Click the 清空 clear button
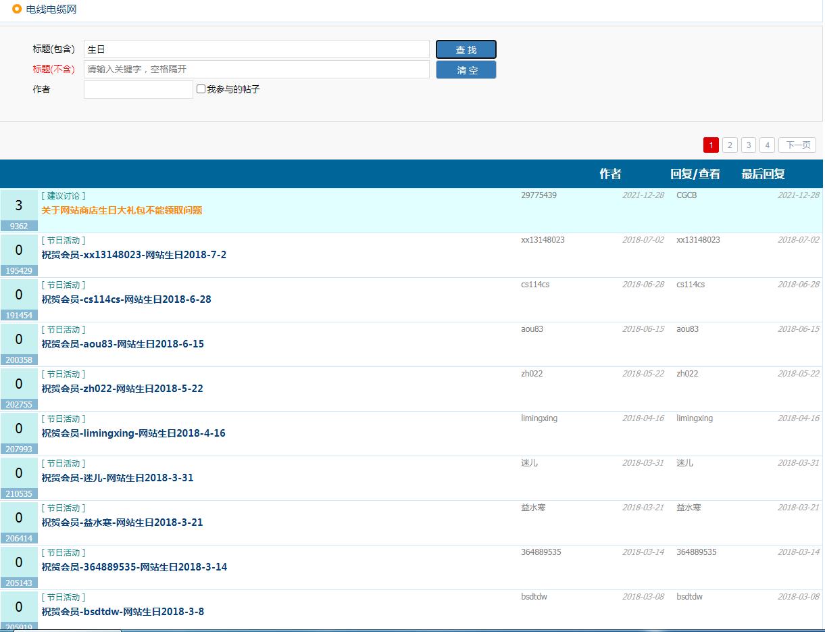 pos(466,70)
